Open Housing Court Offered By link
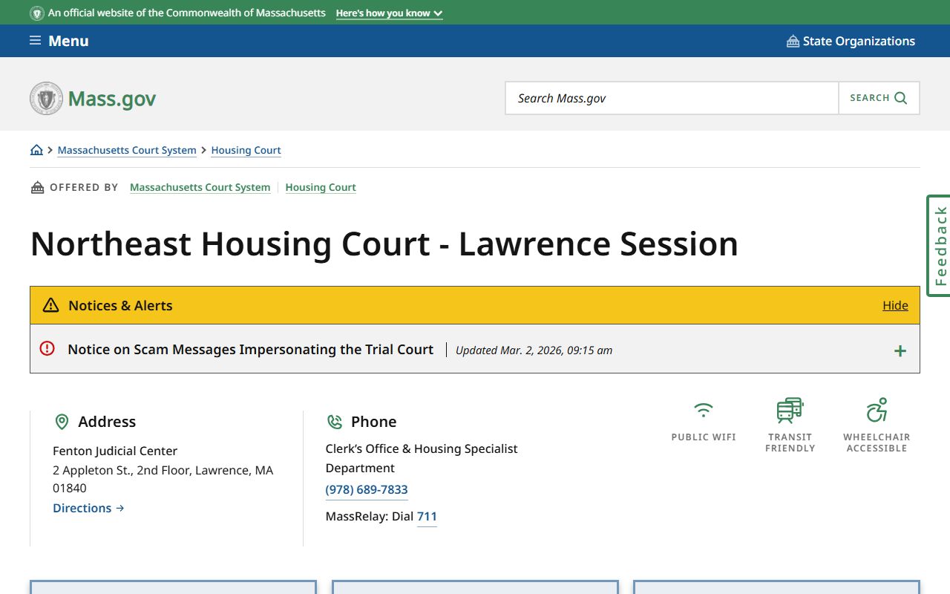The image size is (950, 594). pos(321,187)
